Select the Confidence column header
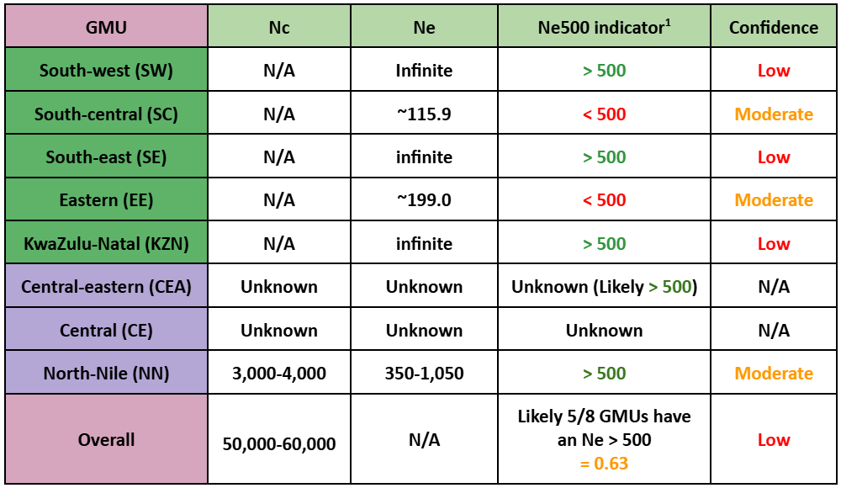Image resolution: width=841 pixels, height=488 pixels. [774, 26]
